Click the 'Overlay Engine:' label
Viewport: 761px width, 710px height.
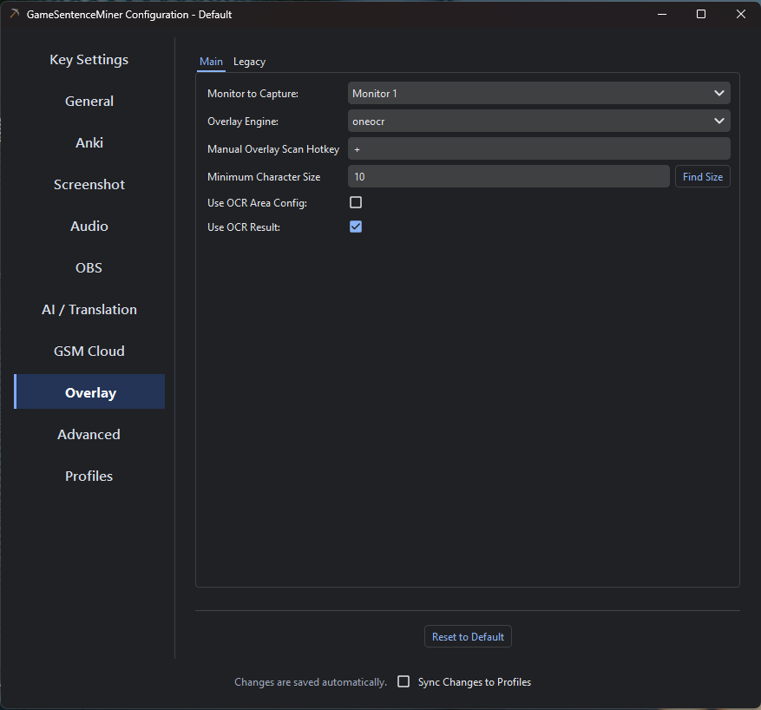point(243,122)
